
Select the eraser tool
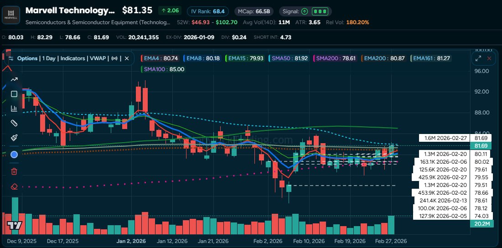(x=14, y=186)
